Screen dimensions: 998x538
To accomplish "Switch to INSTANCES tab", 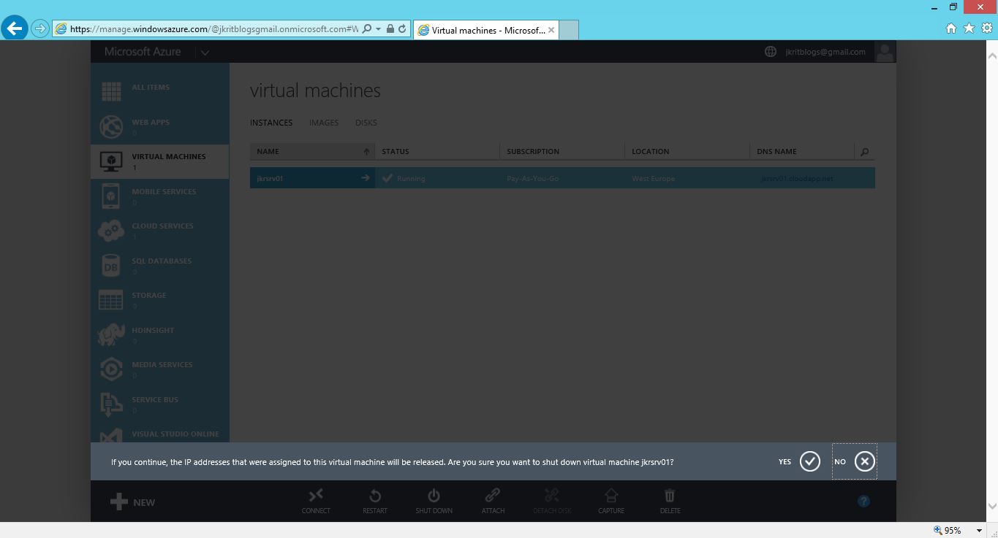I will coord(271,123).
